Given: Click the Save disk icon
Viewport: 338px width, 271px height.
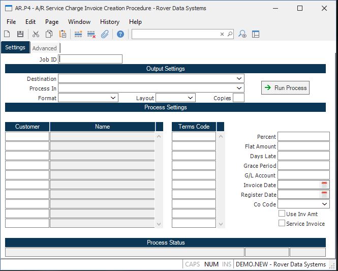Looking at the screenshot, I should tap(20, 34).
